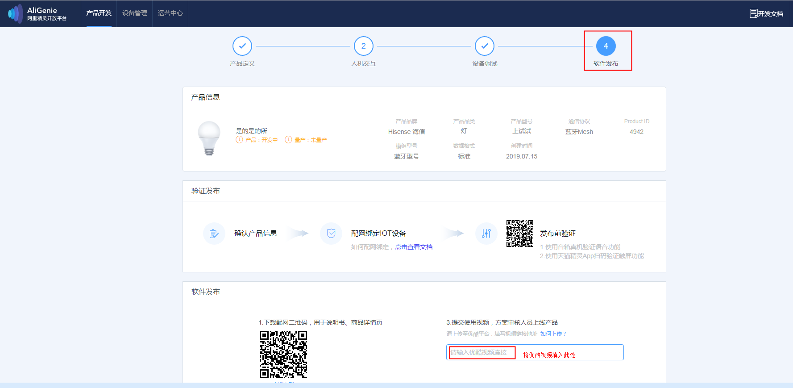
Task: Select step 4 软件发布 circle
Action: tap(606, 46)
